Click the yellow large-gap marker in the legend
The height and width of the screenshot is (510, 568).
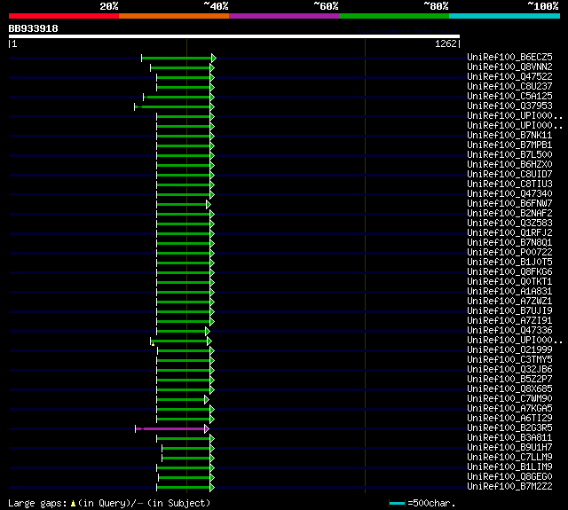pos(73,503)
